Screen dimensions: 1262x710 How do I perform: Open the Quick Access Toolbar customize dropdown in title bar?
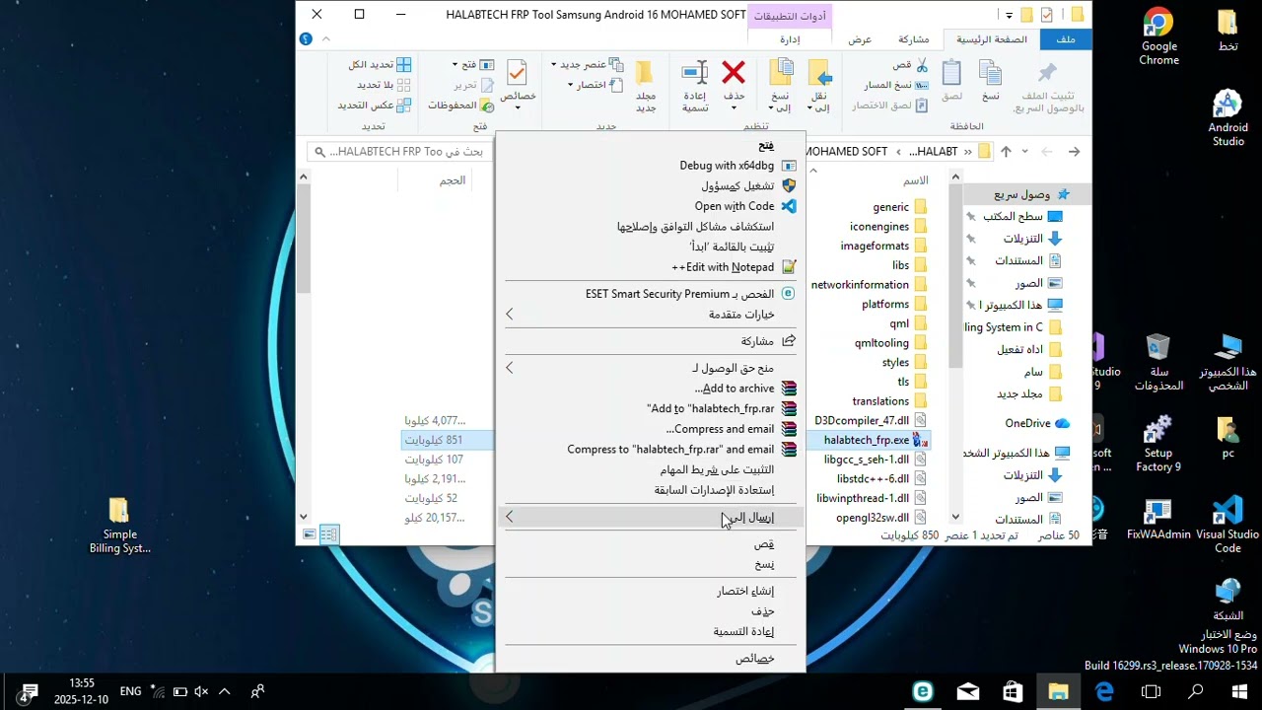tap(1009, 15)
